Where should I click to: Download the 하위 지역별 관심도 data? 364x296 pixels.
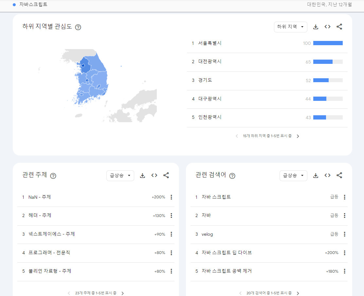click(x=316, y=27)
